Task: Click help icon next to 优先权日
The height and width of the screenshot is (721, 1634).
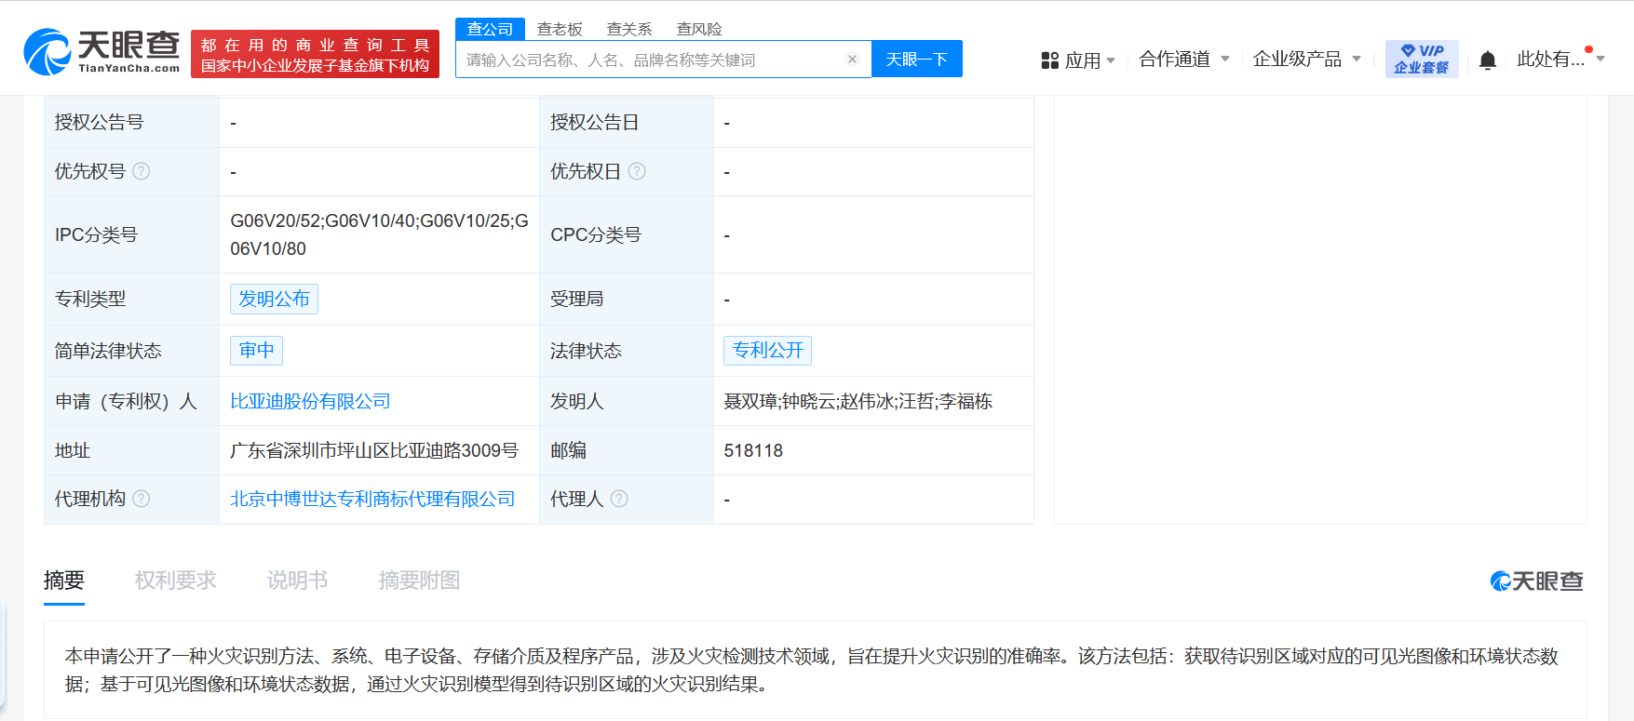Action: click(637, 171)
